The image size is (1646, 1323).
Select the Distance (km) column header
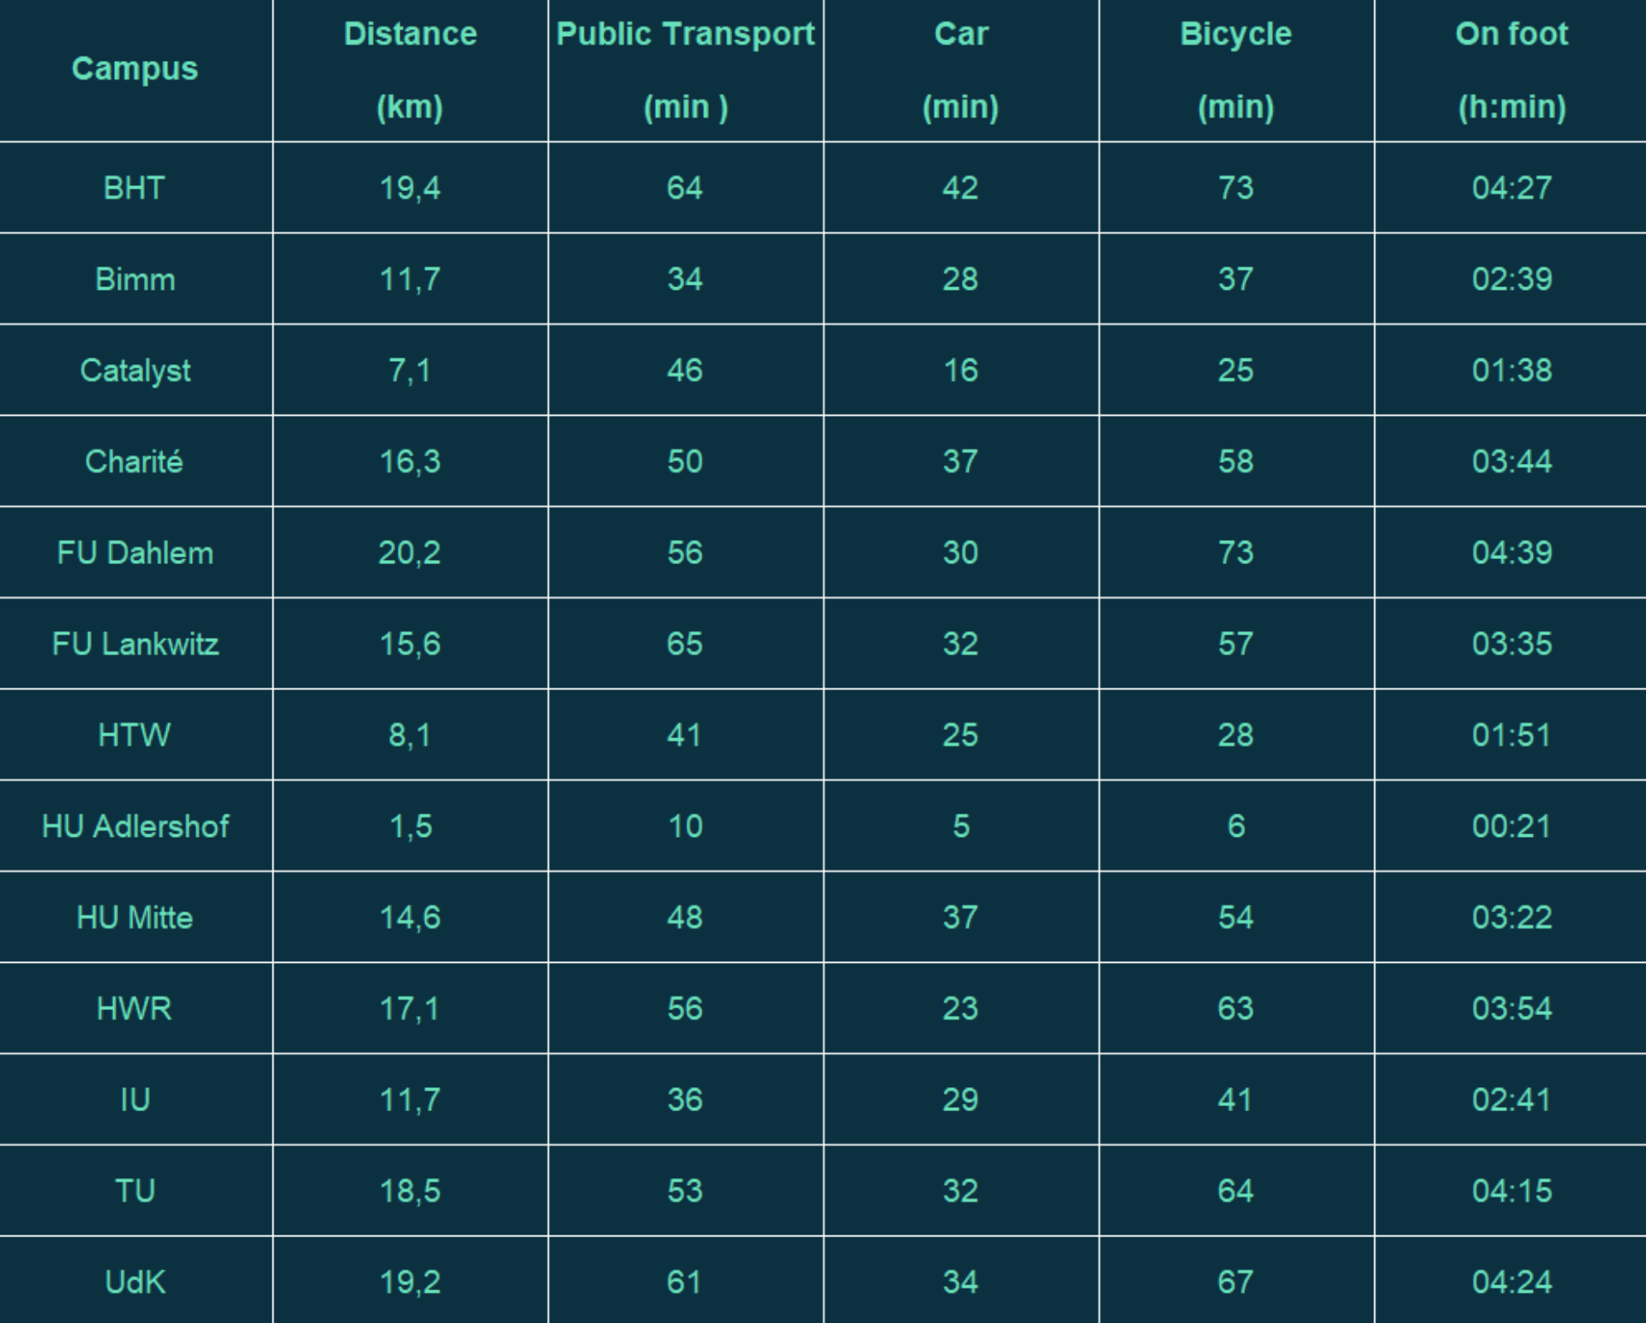410,70
